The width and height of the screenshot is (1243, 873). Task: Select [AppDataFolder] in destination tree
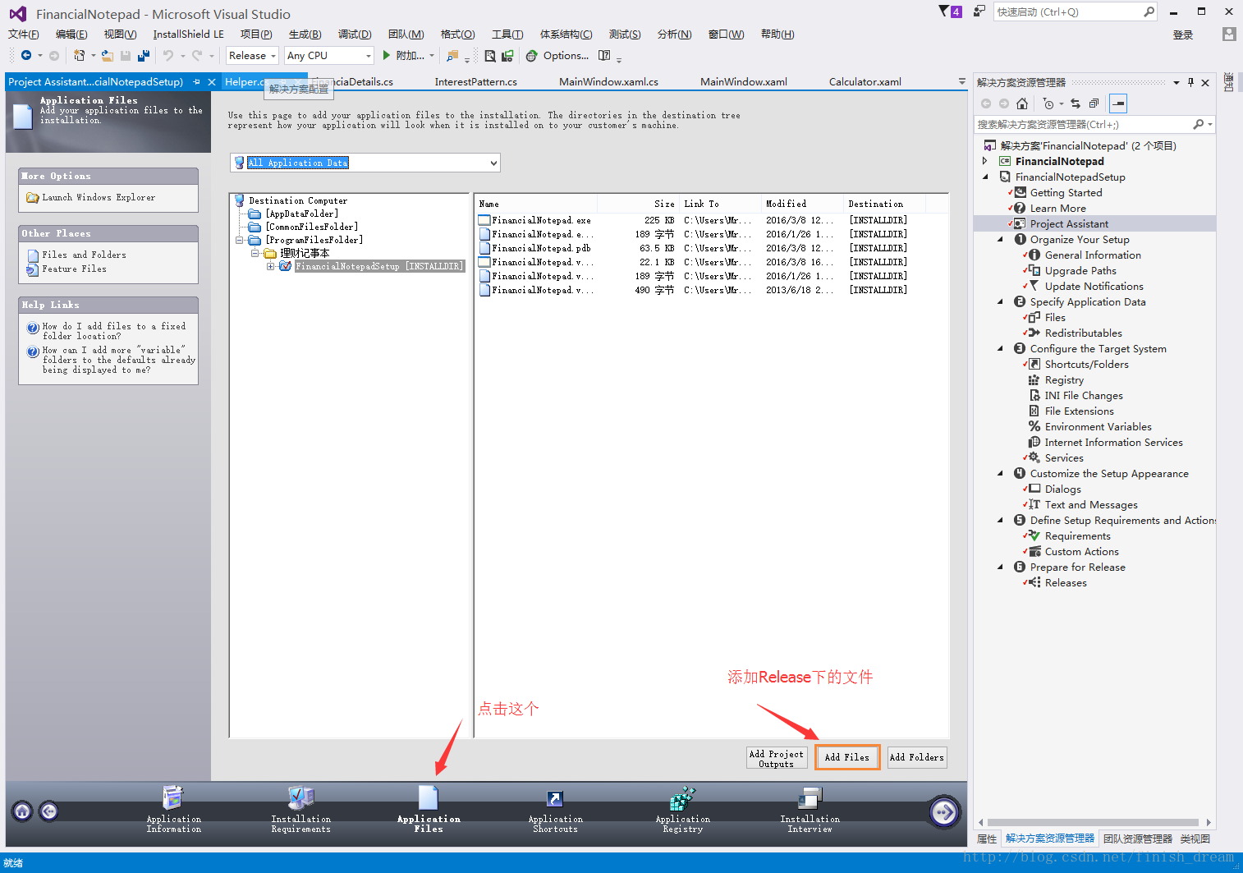coord(301,214)
